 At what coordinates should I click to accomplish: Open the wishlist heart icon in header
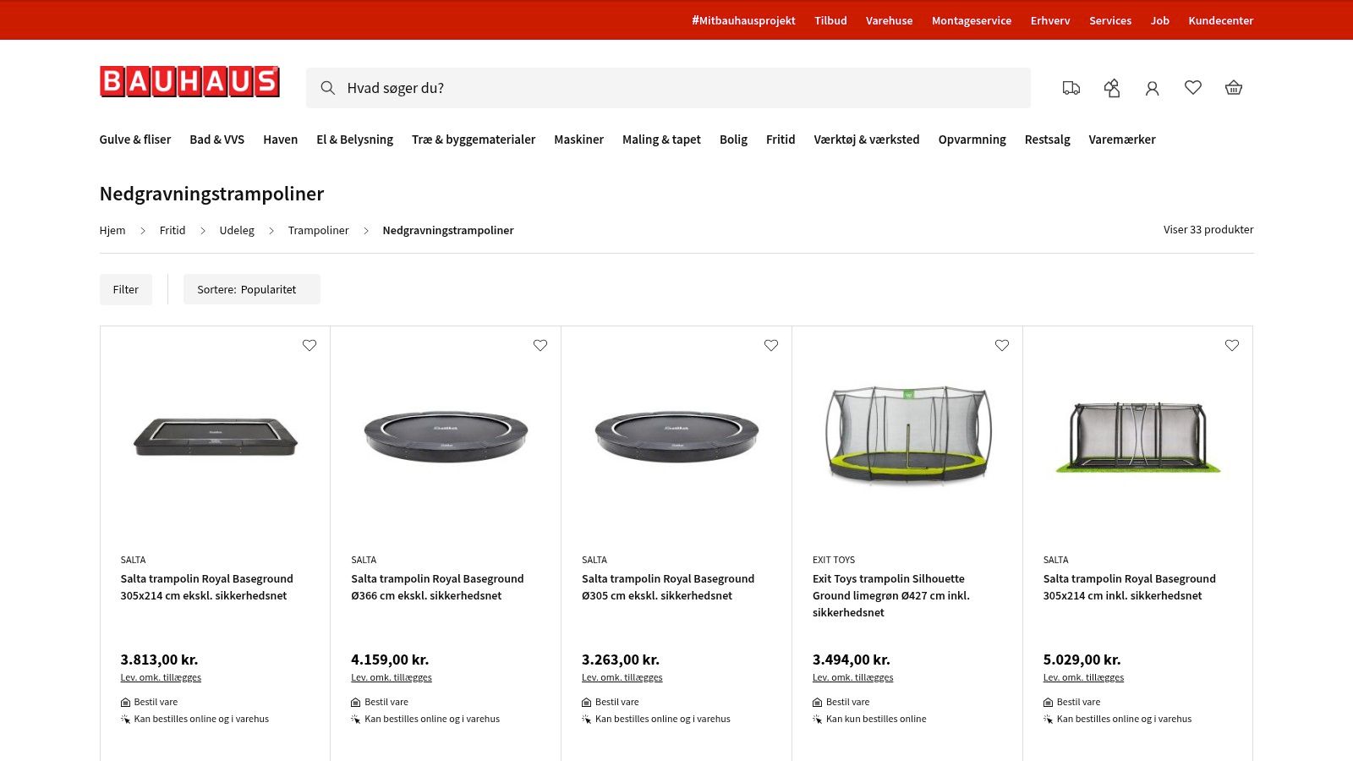[1193, 87]
